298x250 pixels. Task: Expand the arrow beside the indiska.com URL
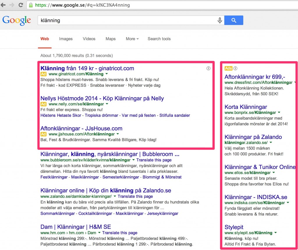coord(288,203)
